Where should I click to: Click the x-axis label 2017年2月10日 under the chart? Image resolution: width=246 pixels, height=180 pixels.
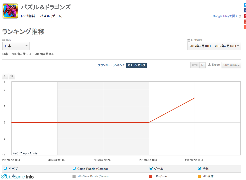coord(11,160)
